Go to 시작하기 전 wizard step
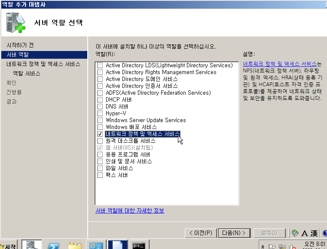 (20, 45)
